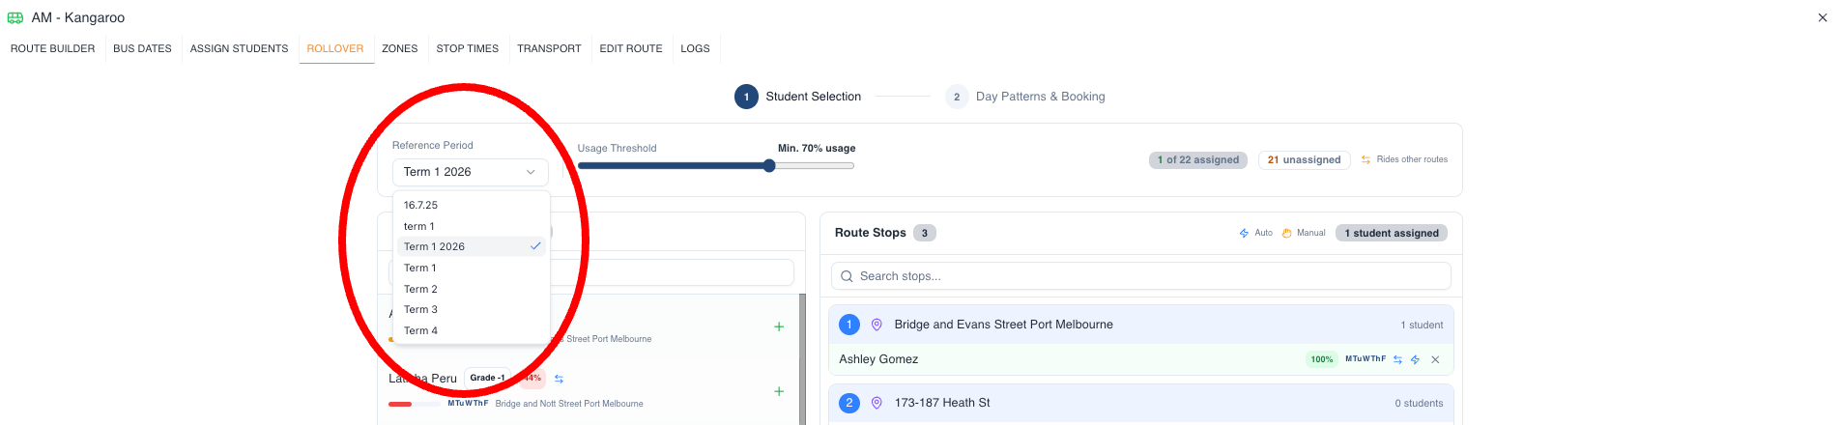The width and height of the screenshot is (1840, 425).
Task: Click the Route Stops heading
Action: (x=871, y=233)
